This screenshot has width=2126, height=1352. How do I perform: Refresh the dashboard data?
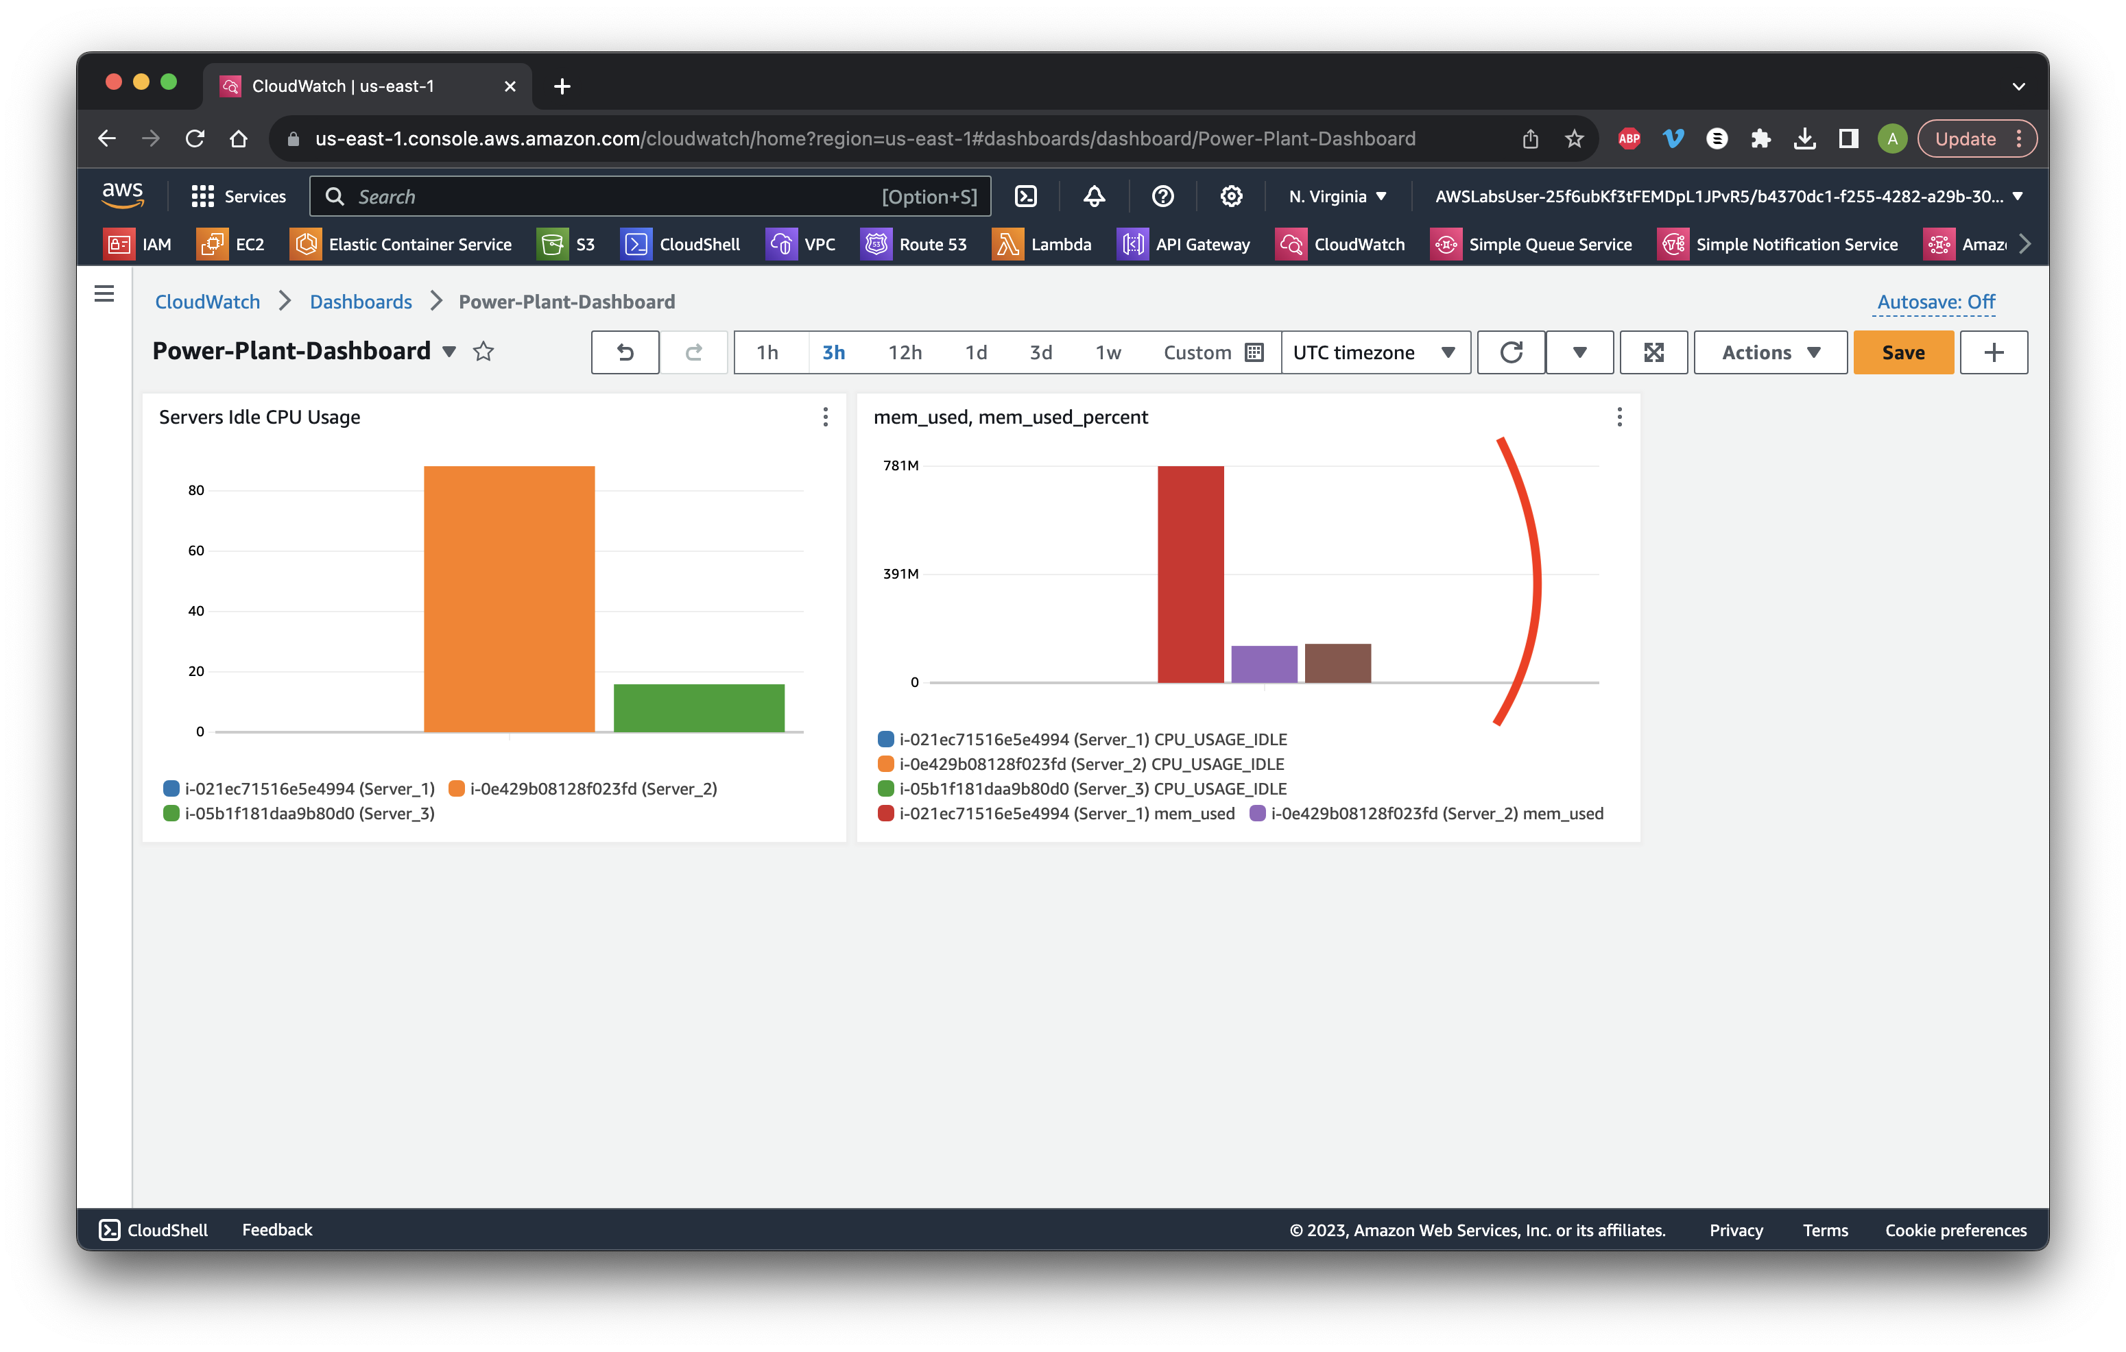pos(1512,352)
